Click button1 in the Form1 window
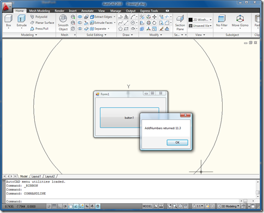Screen dimensions: 264x213 [129, 118]
